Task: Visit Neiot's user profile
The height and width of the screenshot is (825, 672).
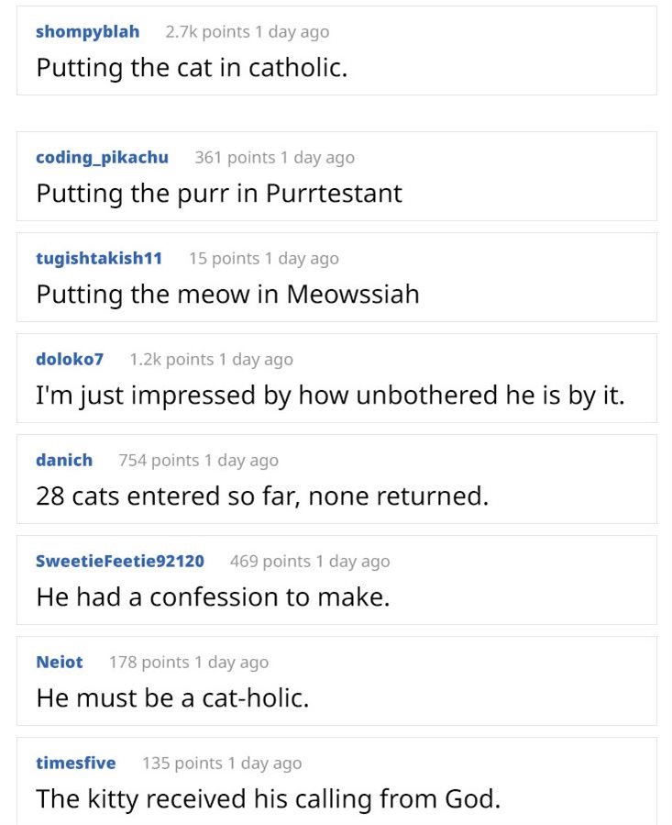Action: 60,663
